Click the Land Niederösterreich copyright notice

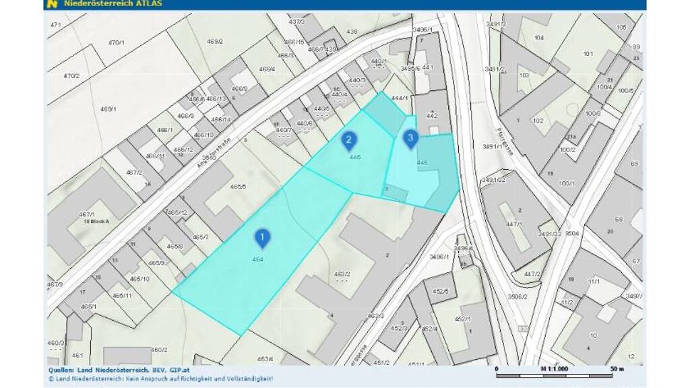160,379
